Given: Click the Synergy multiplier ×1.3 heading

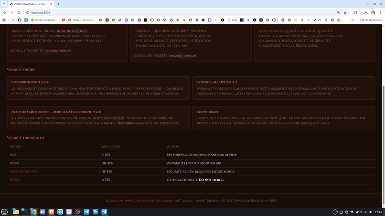Looking at the screenshot, I should click(x=216, y=82).
